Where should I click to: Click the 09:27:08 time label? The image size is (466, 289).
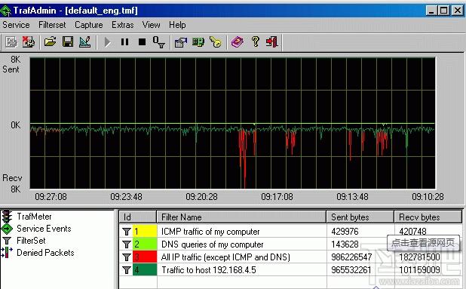point(51,196)
